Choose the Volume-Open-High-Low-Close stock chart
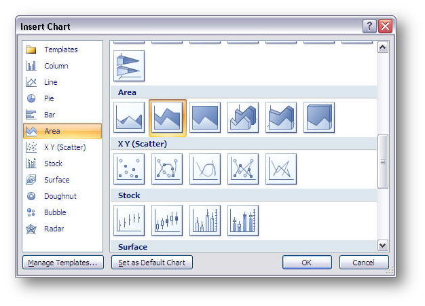The height and width of the screenshot is (306, 425). pos(243,219)
